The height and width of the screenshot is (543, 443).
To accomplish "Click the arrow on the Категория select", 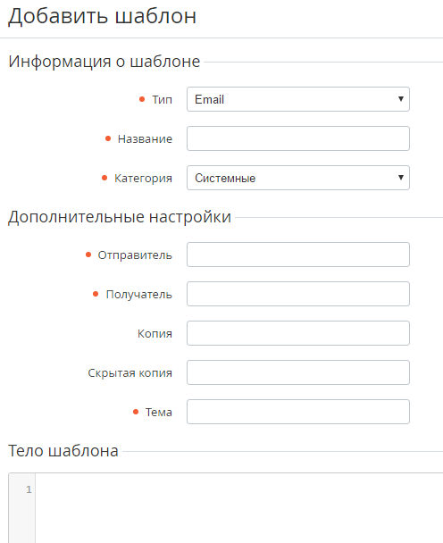I will click(x=401, y=178).
